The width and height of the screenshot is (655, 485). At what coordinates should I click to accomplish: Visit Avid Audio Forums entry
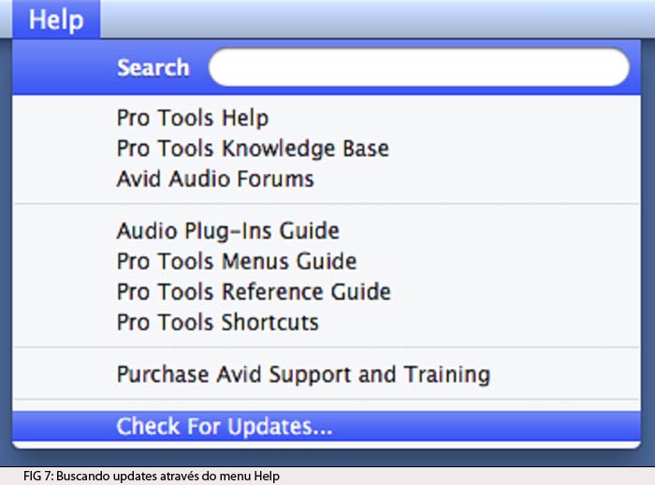click(x=327, y=178)
